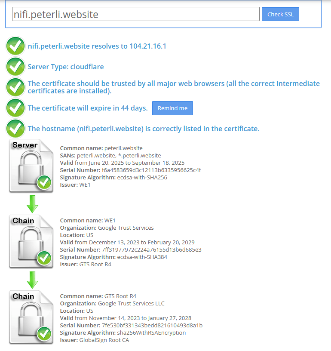
Task: Click the green arrow below Server certificate
Action: (x=32, y=204)
